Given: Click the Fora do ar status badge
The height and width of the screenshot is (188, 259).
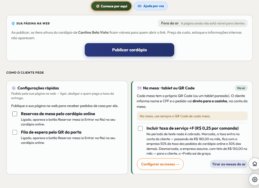Looking at the screenshot, I should pos(203,23).
